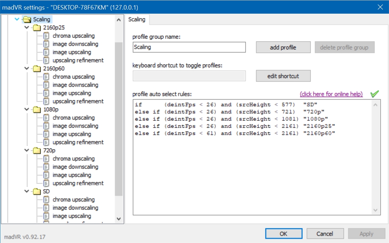Open image upscaling under the 720p profile
389x243 pixels.
click(72, 175)
